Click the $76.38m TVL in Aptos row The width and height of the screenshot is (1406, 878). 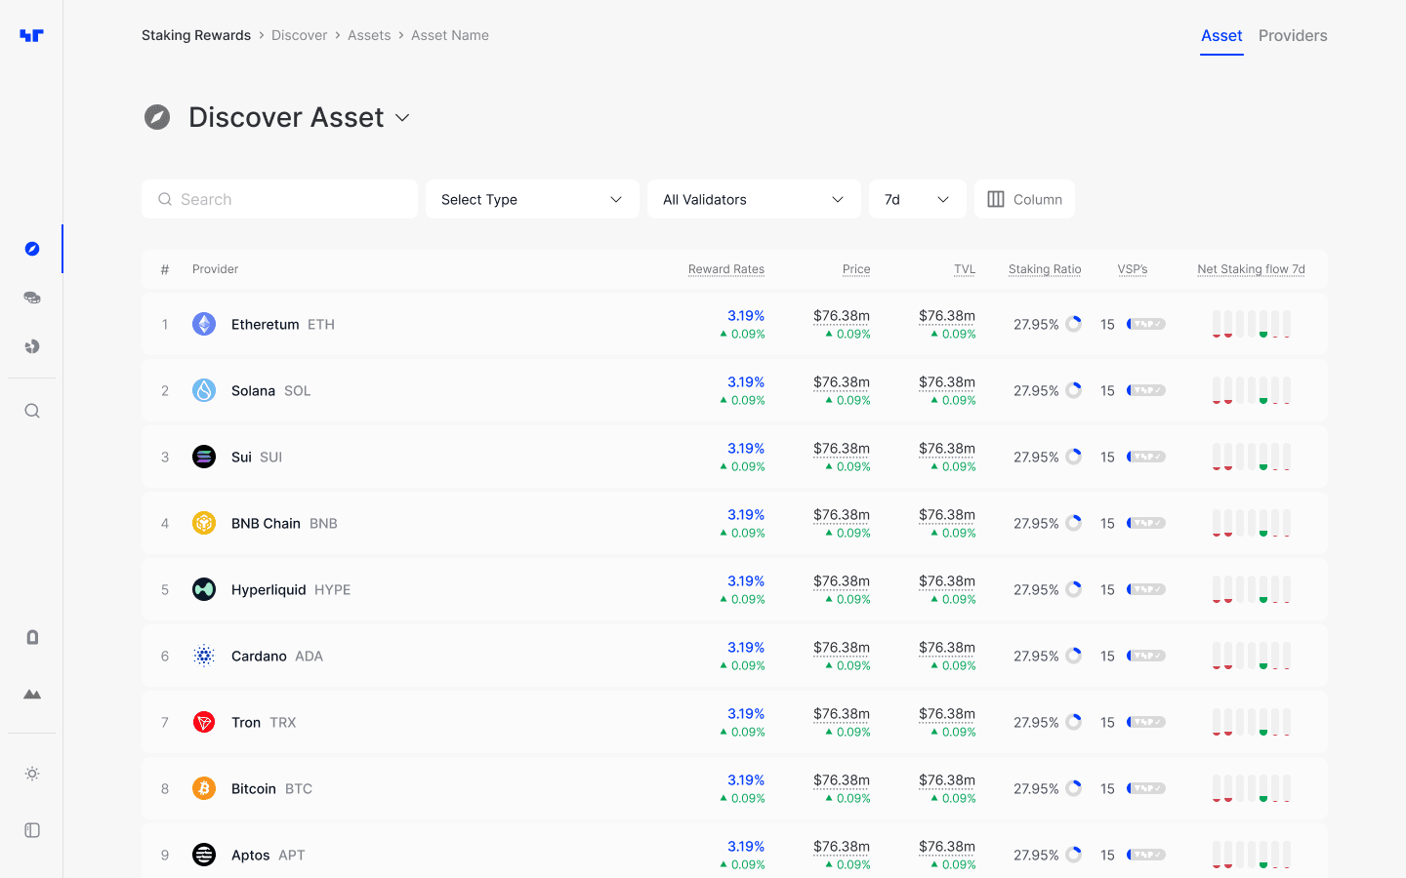947,846
